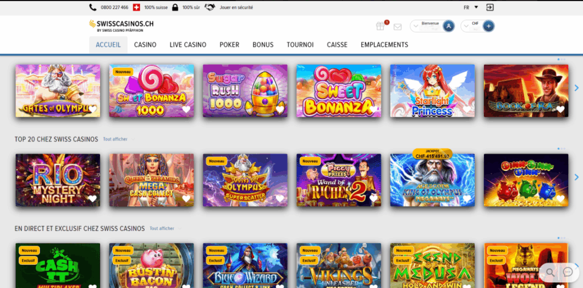Click Tout afficher for Top 20 section
583x288 pixels.
pyautogui.click(x=115, y=139)
